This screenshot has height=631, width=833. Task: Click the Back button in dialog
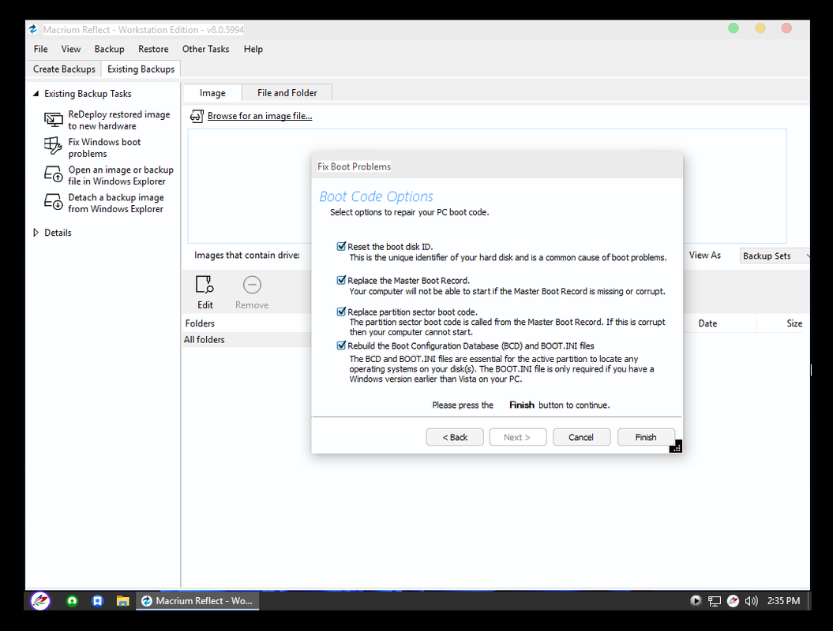[455, 437]
